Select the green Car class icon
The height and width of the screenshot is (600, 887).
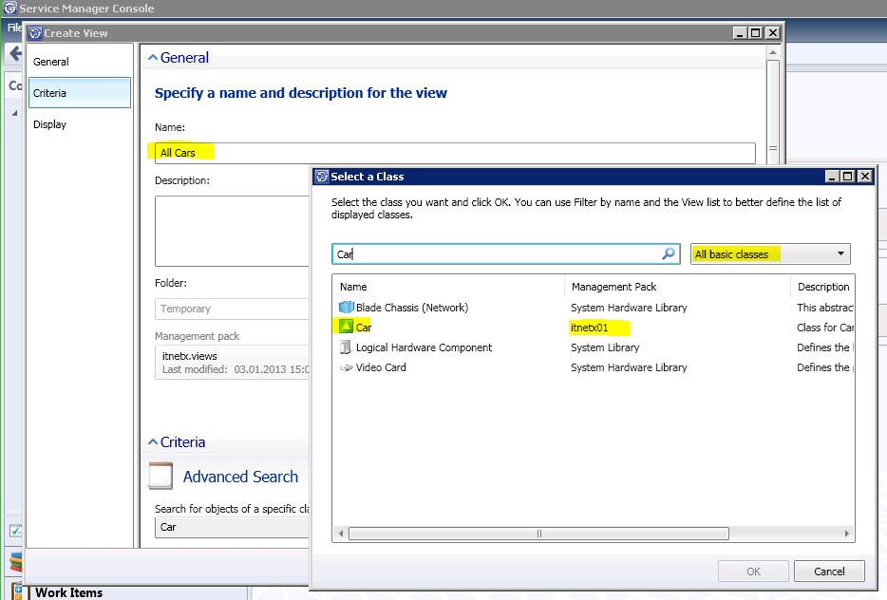tap(347, 328)
